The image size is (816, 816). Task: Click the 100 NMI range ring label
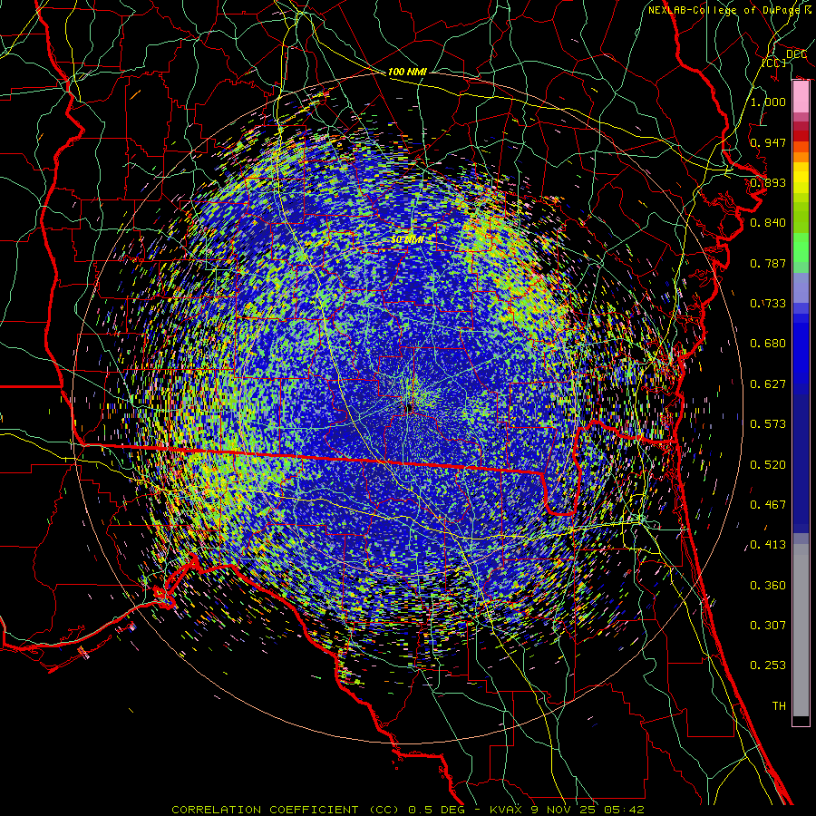407,72
